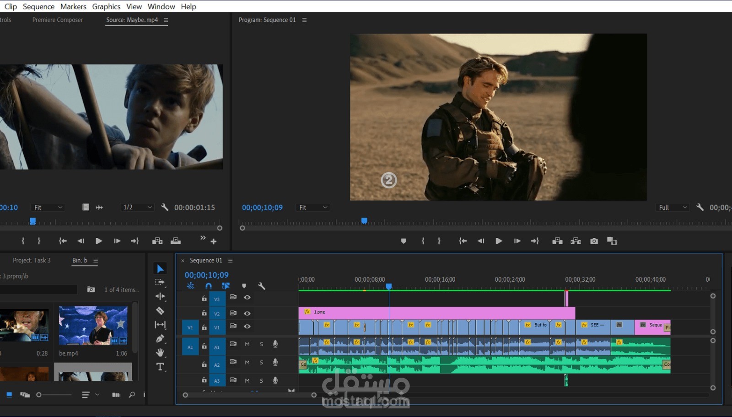732x417 pixels.
Task: Select the Type tool
Action: point(160,367)
